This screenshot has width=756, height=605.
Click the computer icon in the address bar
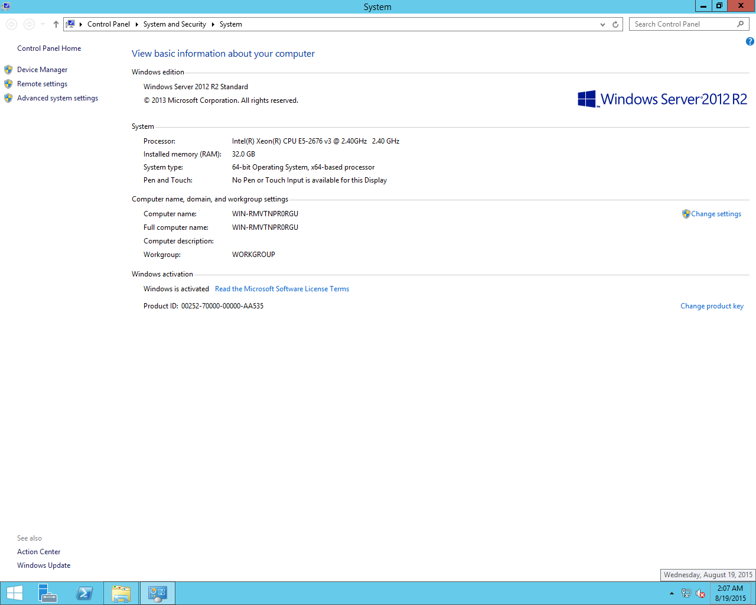click(70, 24)
